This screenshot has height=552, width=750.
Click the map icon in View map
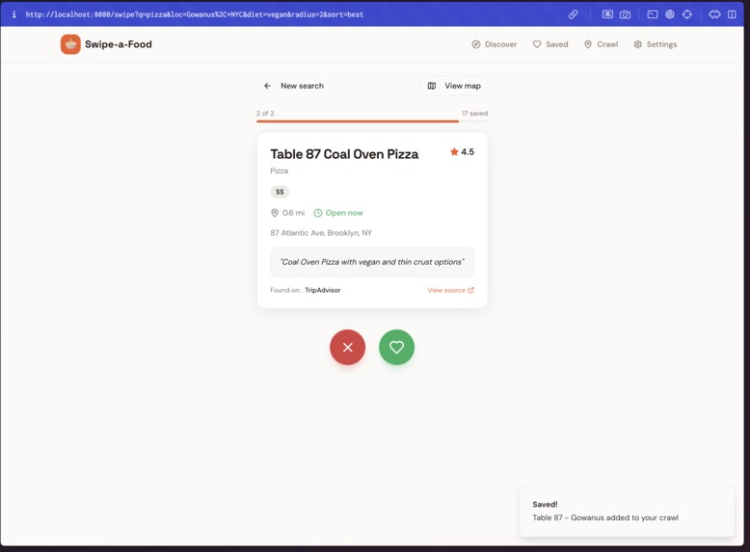coord(432,86)
